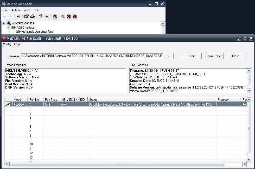Click the Start button to begin flashing
This screenshot has width=255, height=169.
(x=192, y=56)
